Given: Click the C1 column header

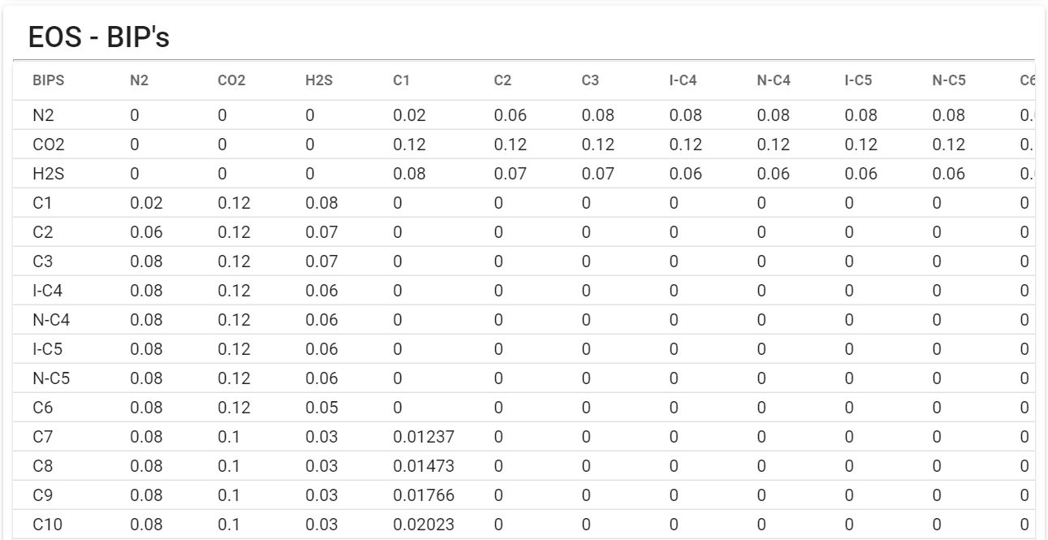Looking at the screenshot, I should point(401,80).
